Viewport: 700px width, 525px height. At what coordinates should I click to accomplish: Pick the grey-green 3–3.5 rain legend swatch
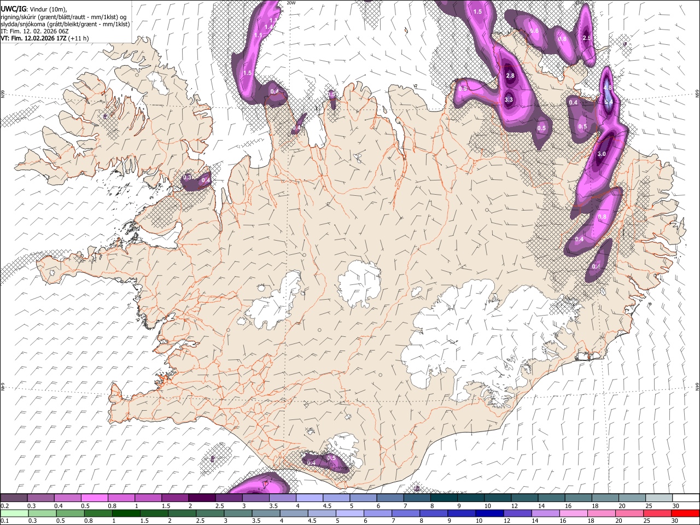click(x=238, y=513)
